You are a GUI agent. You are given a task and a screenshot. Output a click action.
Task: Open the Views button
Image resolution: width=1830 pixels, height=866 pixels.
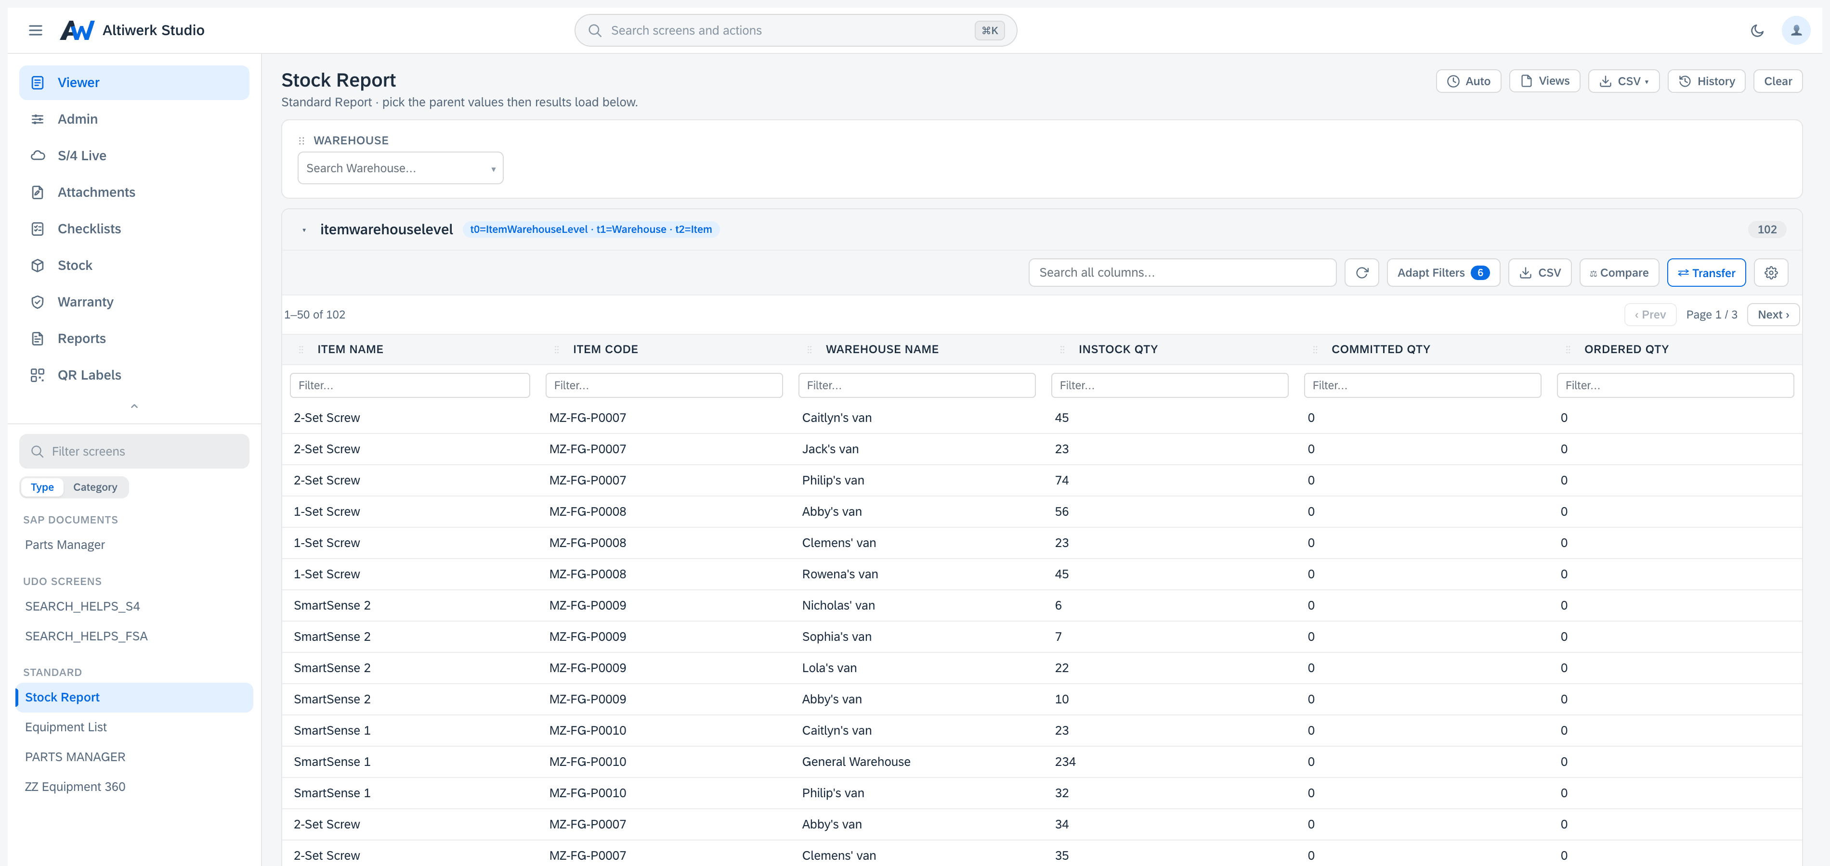click(1544, 81)
